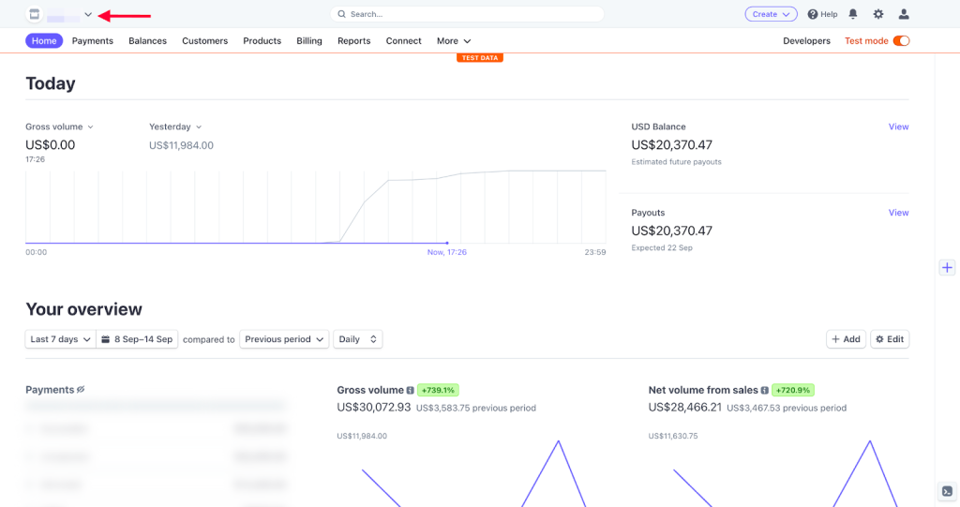This screenshot has height=507, width=960.
Task: Open the Previous period dropdown
Action: 284,339
